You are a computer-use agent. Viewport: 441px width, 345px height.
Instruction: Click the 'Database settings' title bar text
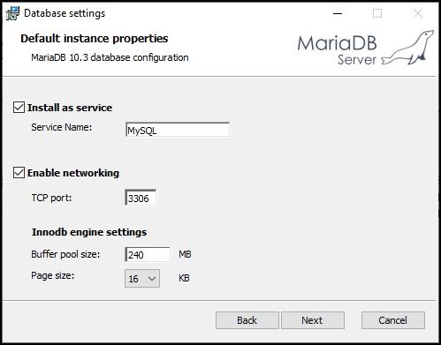pyautogui.click(x=65, y=13)
